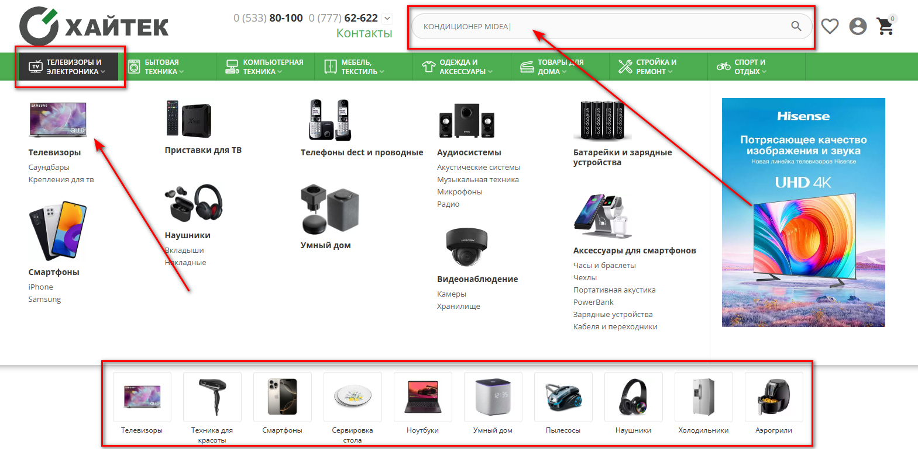Expand the phone numbers dropdown arrow
This screenshot has width=918, height=449.
pyautogui.click(x=387, y=18)
